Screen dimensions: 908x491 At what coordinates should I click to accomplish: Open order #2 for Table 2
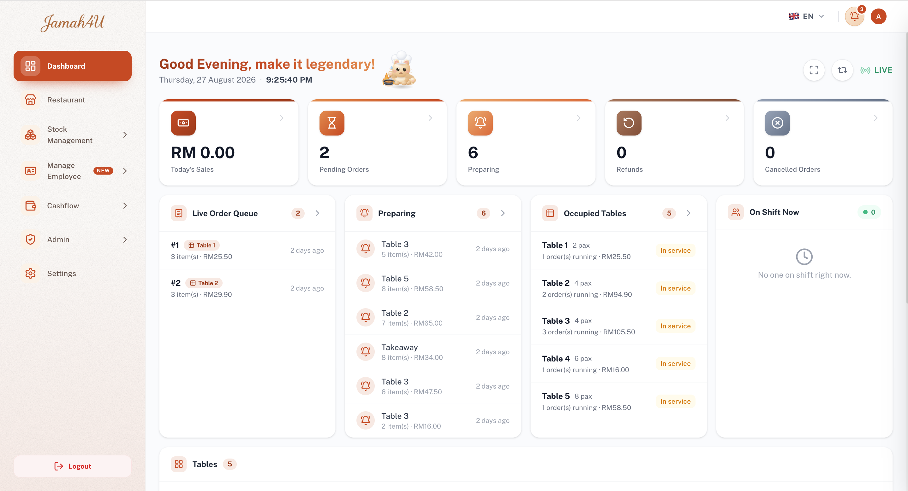247,288
